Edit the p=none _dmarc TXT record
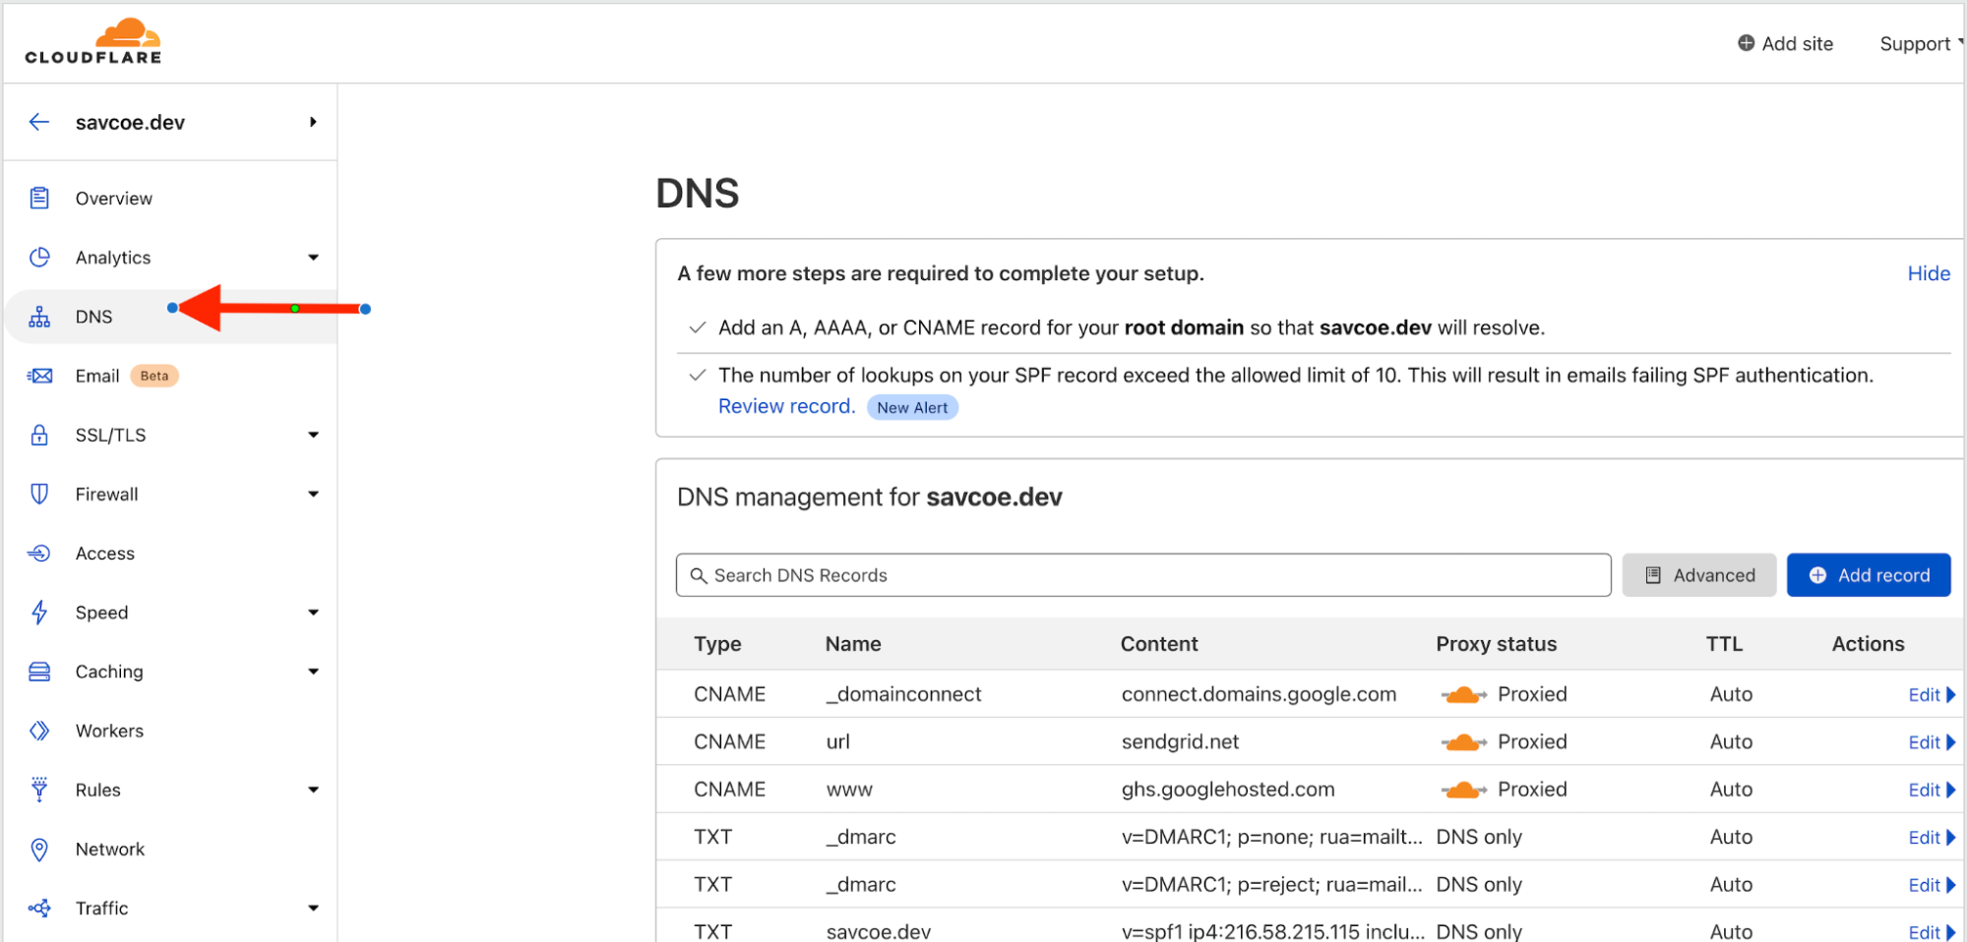This screenshot has height=942, width=1967. coord(1932,838)
